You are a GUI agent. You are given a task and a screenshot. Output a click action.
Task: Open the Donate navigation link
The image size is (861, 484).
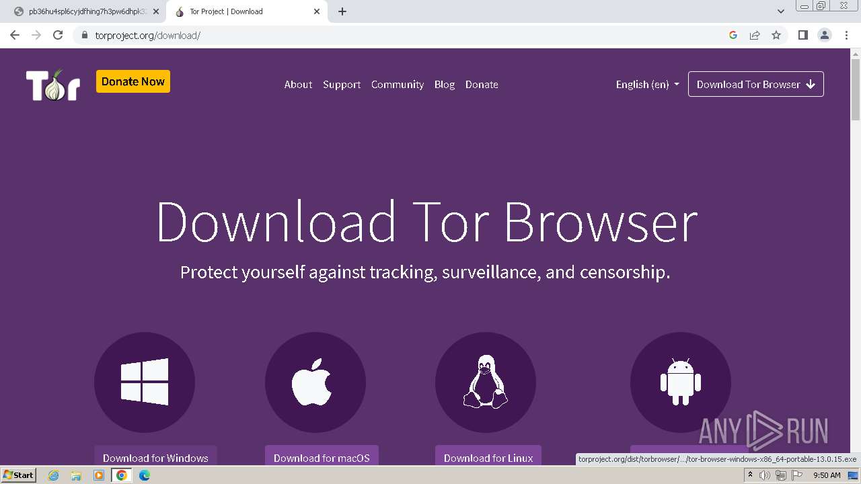(482, 85)
